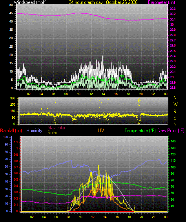Click the 15 value on windspeed axis
The image size is (186, 222).
11,63
